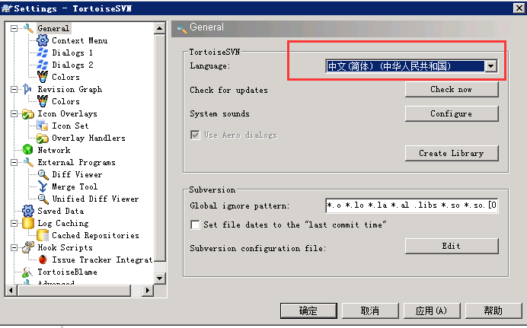Open help with the 帮助 button
This screenshot has width=527, height=328.
(493, 310)
